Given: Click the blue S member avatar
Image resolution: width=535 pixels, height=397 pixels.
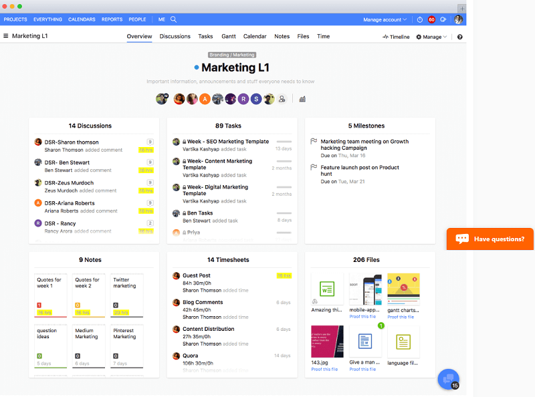Looking at the screenshot, I should coord(256,99).
